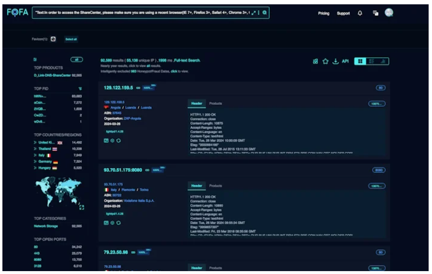Click the third round icon under 129.122.159.5
Image resolution: width=432 pixels, height=274 pixels.
click(x=118, y=141)
